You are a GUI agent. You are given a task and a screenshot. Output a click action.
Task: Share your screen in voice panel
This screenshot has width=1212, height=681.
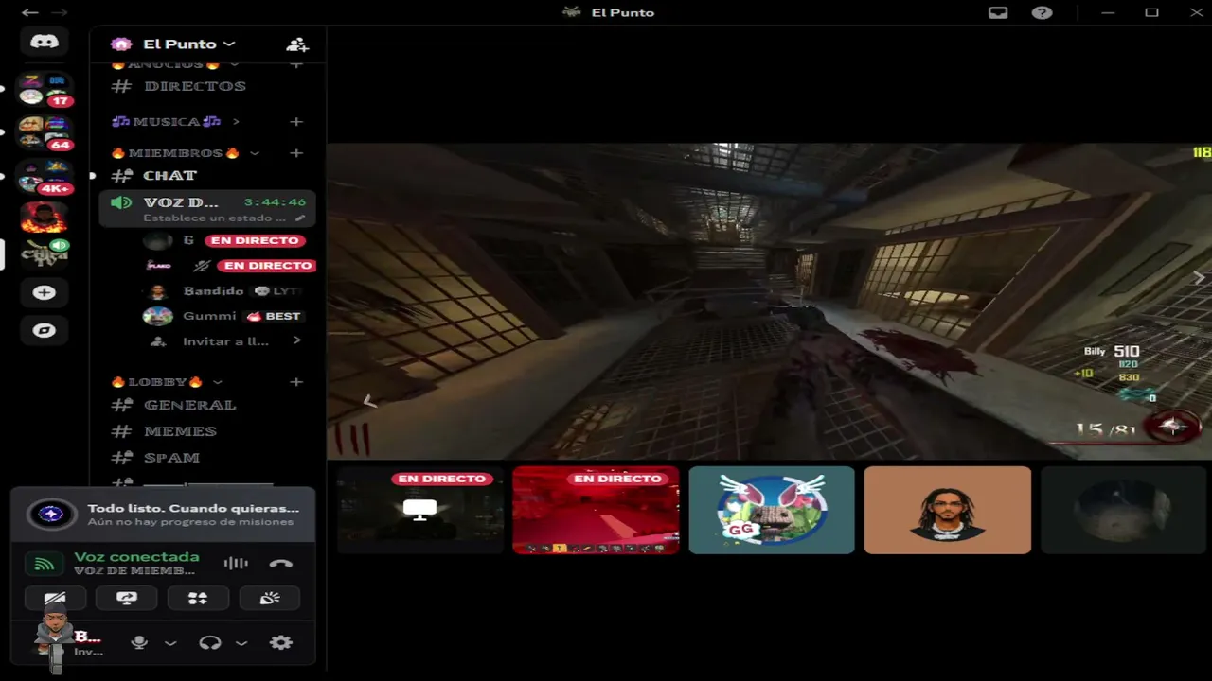coord(126,598)
